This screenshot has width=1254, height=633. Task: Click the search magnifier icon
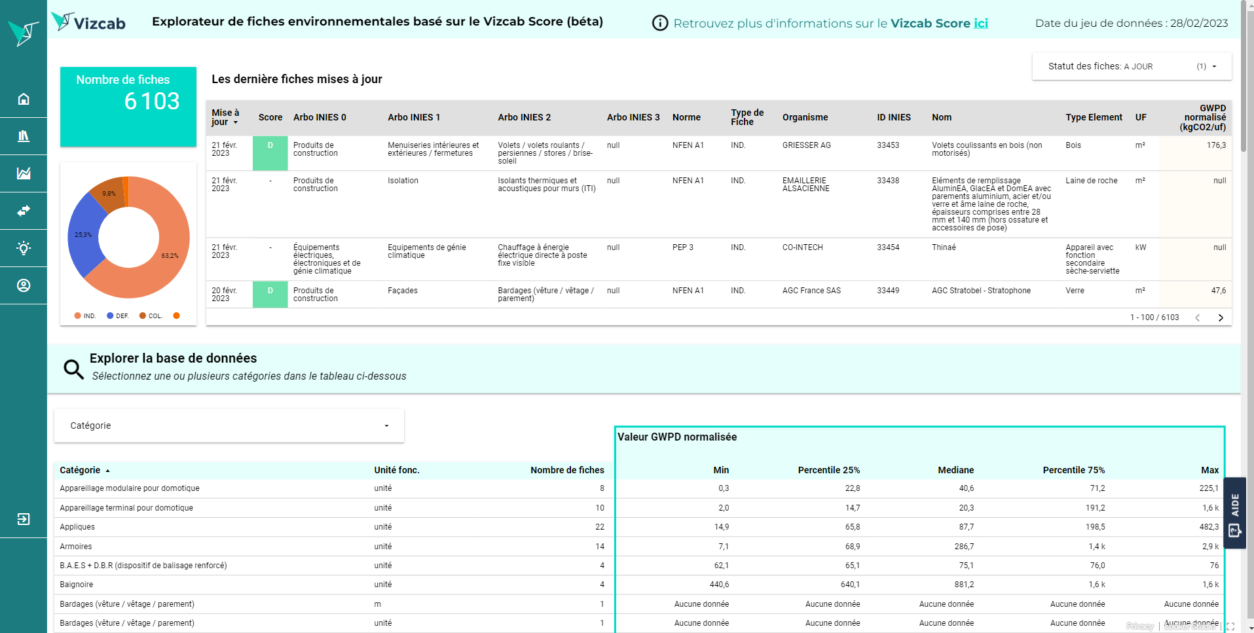pyautogui.click(x=73, y=369)
